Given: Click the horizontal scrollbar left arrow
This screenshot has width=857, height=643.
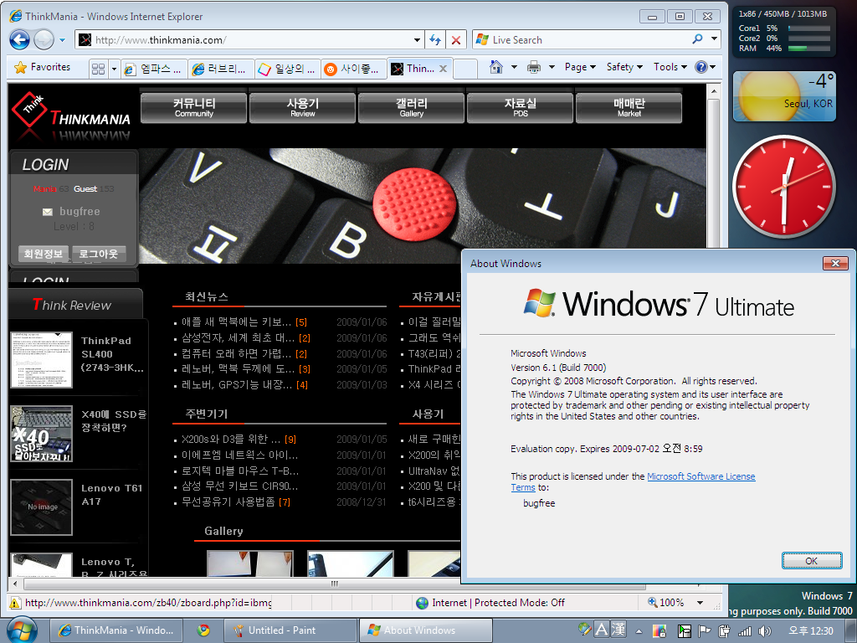Looking at the screenshot, I should pos(15,584).
